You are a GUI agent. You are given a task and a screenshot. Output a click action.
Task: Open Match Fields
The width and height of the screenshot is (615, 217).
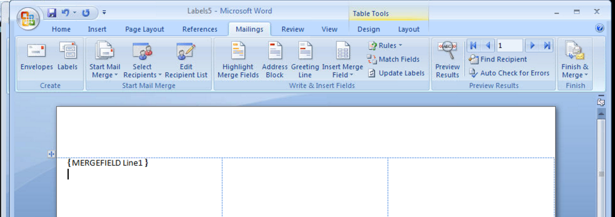click(x=393, y=59)
